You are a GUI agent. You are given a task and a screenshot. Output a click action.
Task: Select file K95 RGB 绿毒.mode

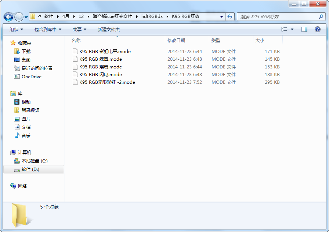pyautogui.click(x=101, y=59)
